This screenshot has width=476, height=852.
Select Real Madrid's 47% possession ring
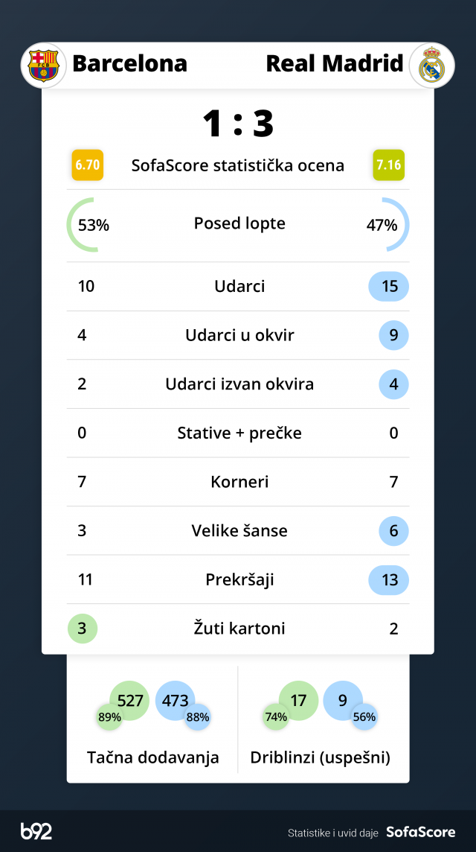pyautogui.click(x=387, y=224)
